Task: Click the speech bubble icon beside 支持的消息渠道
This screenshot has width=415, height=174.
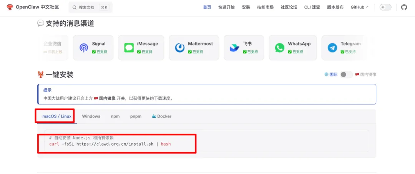Action: (x=40, y=23)
